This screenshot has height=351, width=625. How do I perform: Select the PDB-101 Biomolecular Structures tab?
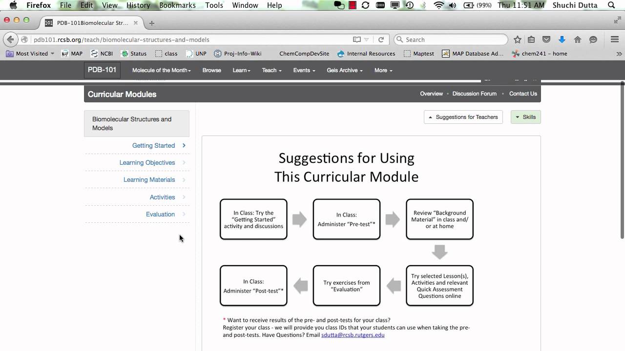pos(91,23)
